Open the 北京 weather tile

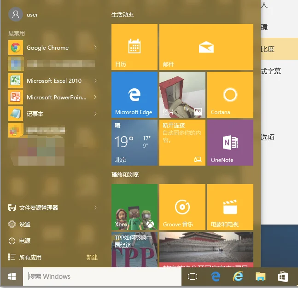tap(134, 143)
